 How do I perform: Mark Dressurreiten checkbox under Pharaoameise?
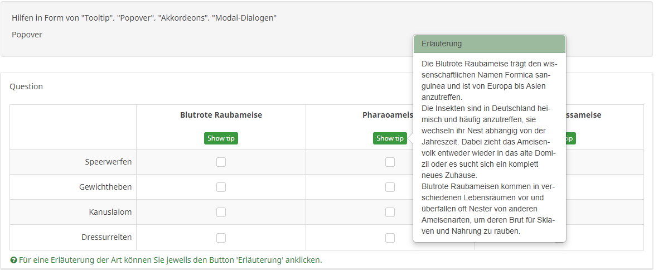point(390,238)
